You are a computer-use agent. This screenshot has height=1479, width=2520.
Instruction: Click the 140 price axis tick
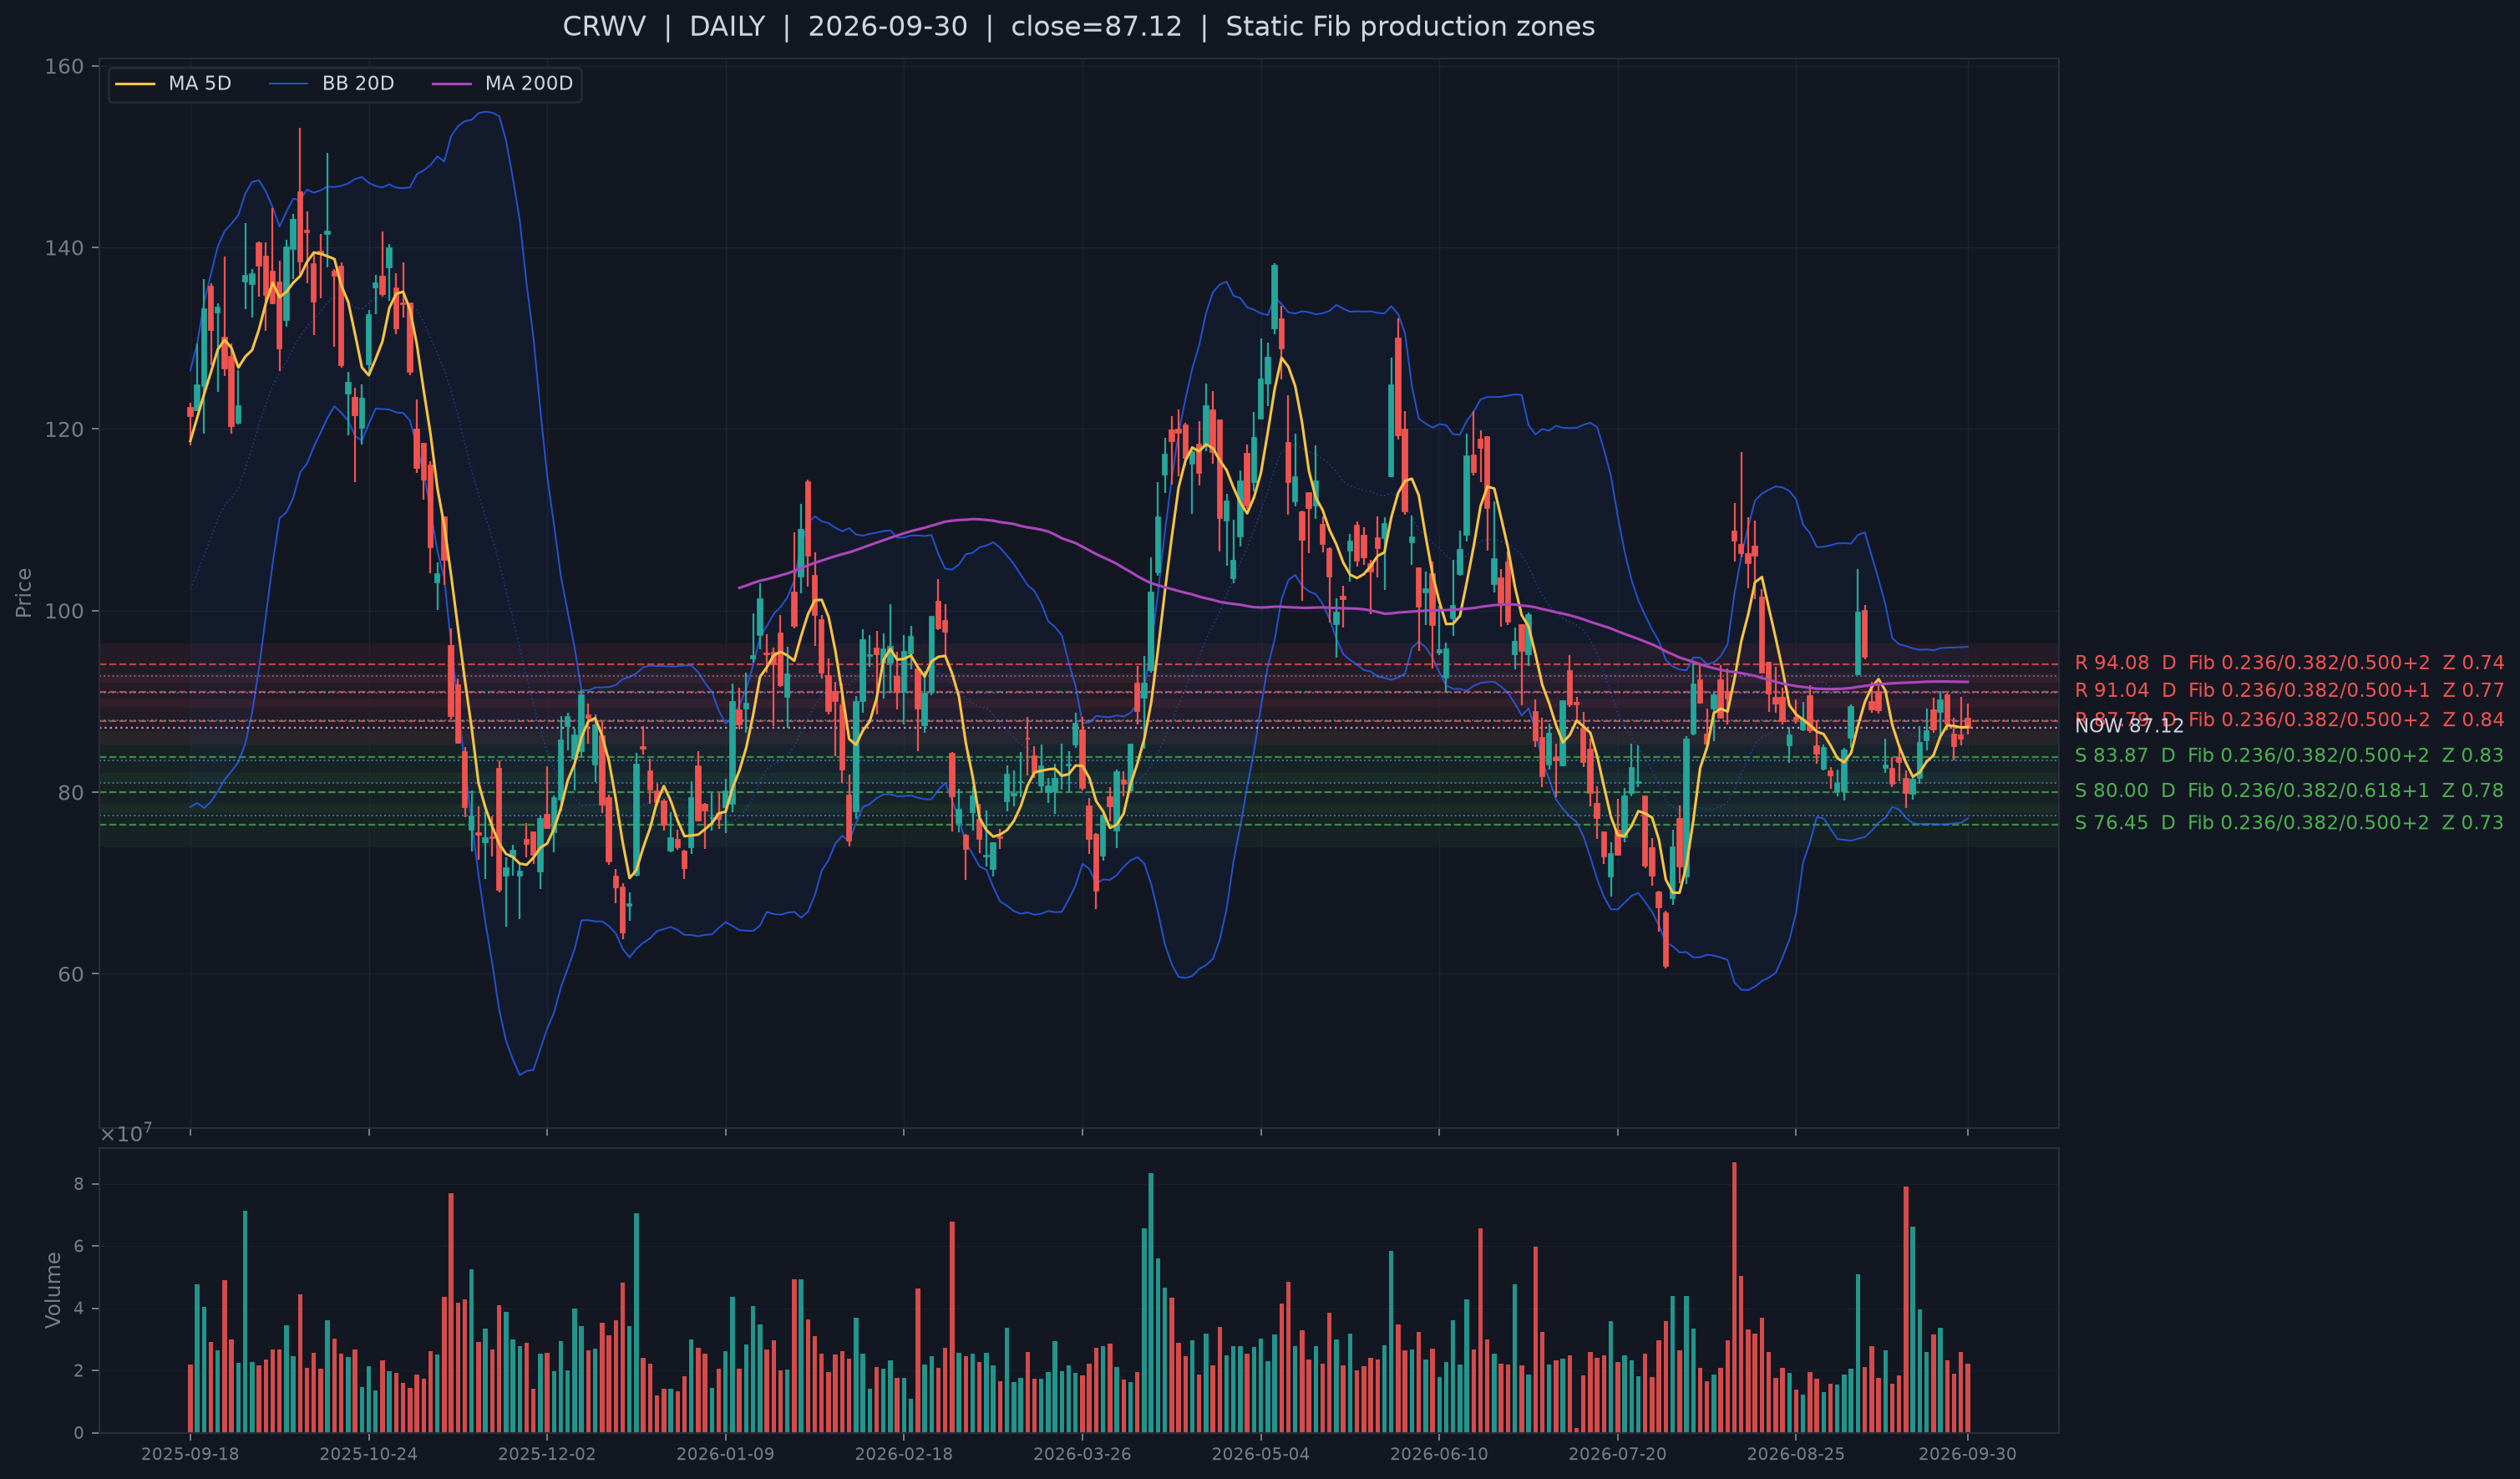point(64,248)
